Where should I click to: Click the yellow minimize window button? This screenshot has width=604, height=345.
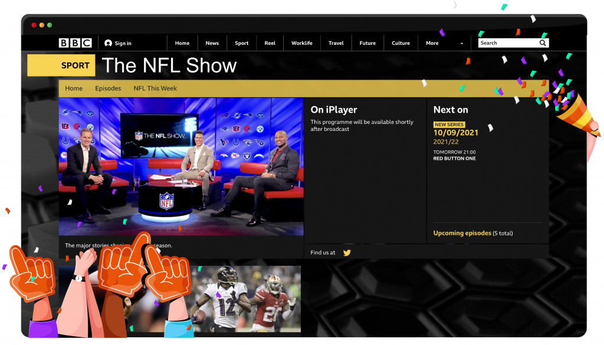[42, 25]
